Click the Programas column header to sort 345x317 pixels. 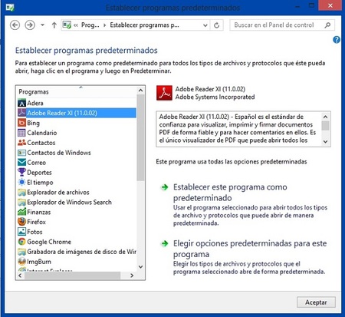(77, 92)
